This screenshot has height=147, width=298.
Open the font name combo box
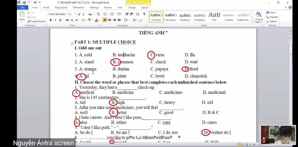(58, 14)
